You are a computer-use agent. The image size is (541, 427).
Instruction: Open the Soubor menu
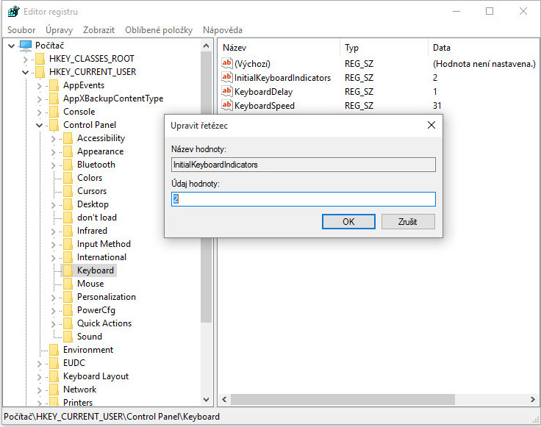click(21, 30)
